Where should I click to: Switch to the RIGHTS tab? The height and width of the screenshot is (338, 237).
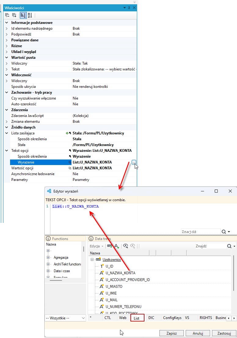pos(206,318)
